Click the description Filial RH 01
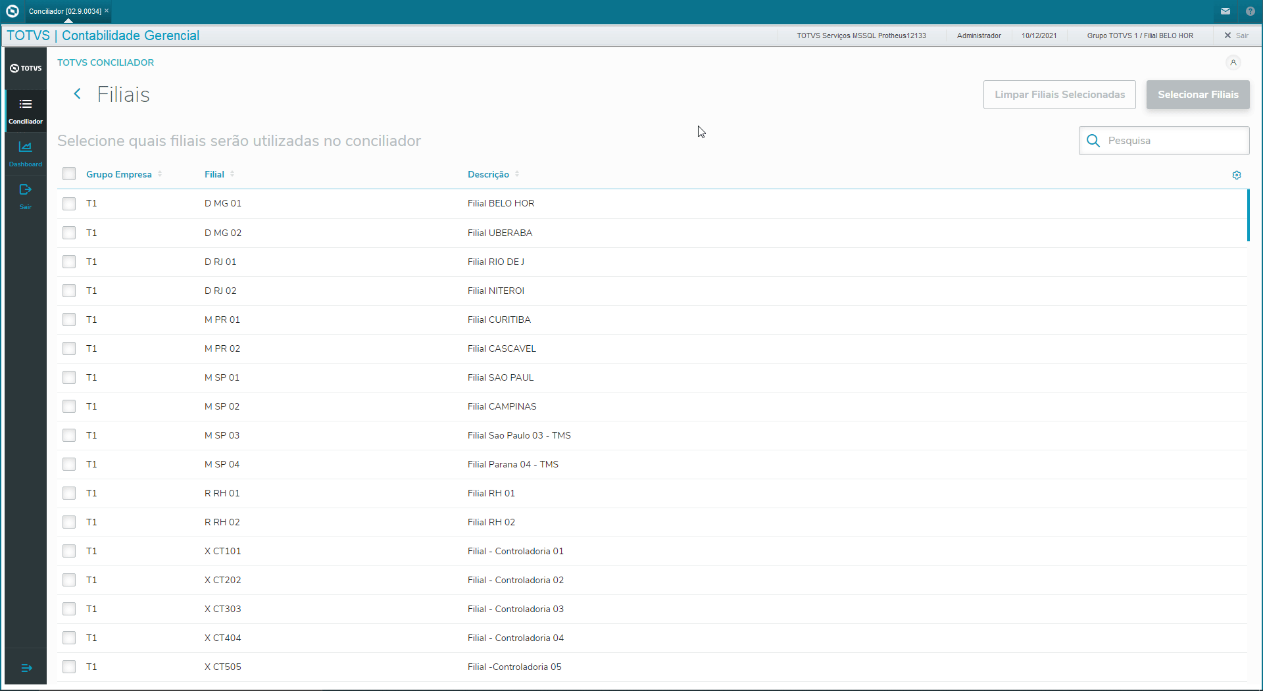Image resolution: width=1263 pixels, height=691 pixels. [491, 493]
